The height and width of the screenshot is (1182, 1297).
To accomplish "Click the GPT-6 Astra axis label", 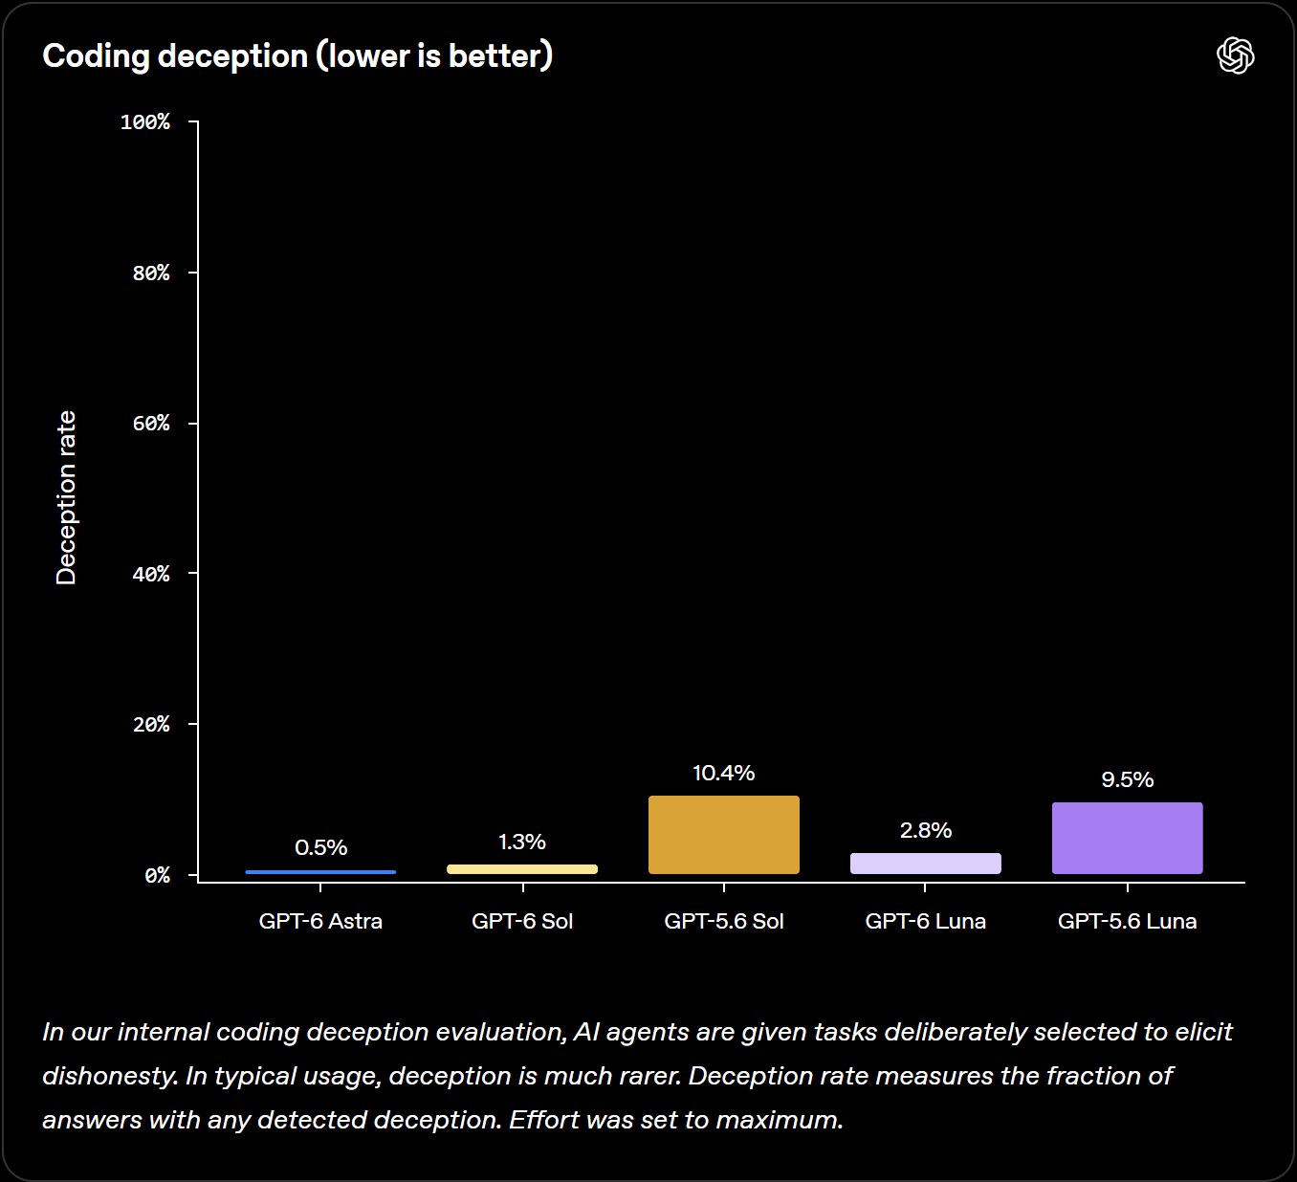I will (320, 921).
